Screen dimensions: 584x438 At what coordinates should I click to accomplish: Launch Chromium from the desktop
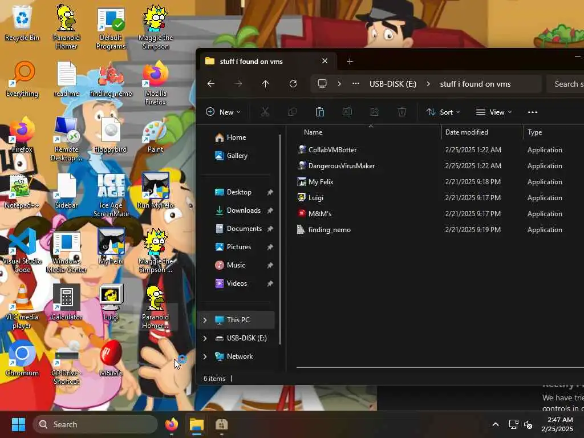22,359
